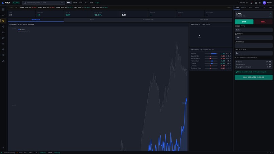Select BTC symbol chip in top bar
The height and width of the screenshot is (154, 274).
86,3
